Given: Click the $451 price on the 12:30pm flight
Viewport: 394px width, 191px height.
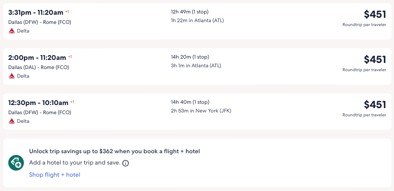Looking at the screenshot, I should coord(375,105).
